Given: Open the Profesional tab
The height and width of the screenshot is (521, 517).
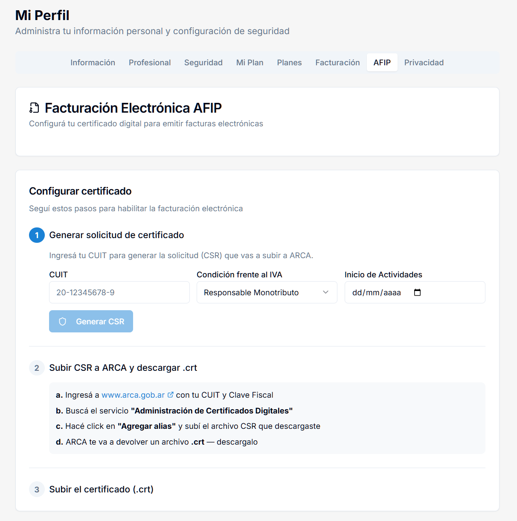Looking at the screenshot, I should click(x=150, y=62).
